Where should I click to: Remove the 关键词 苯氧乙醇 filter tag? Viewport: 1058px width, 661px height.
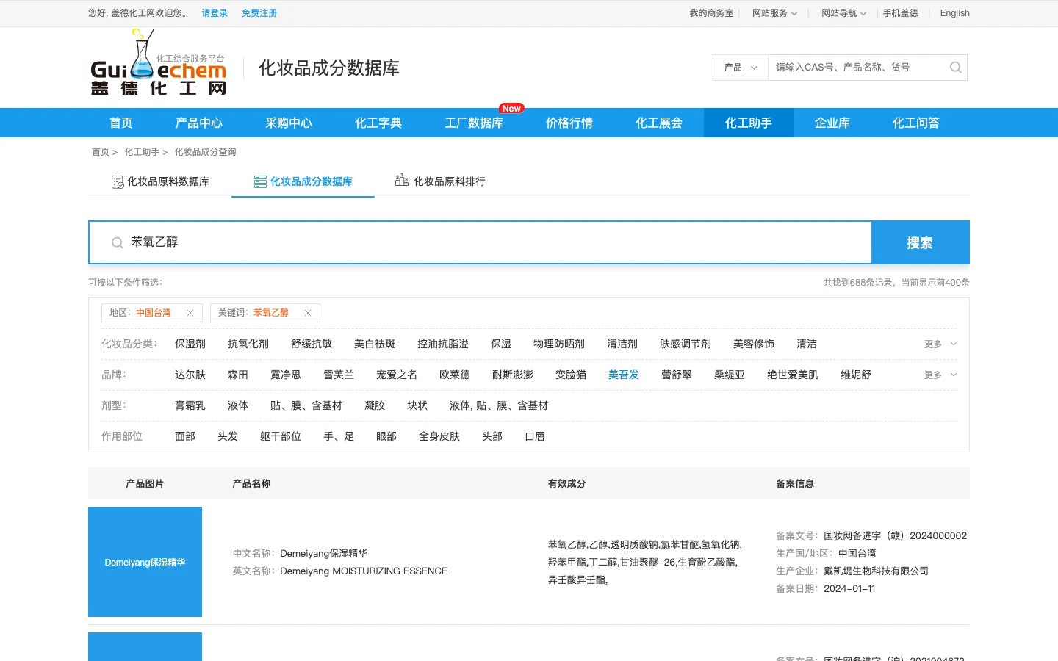coord(308,313)
